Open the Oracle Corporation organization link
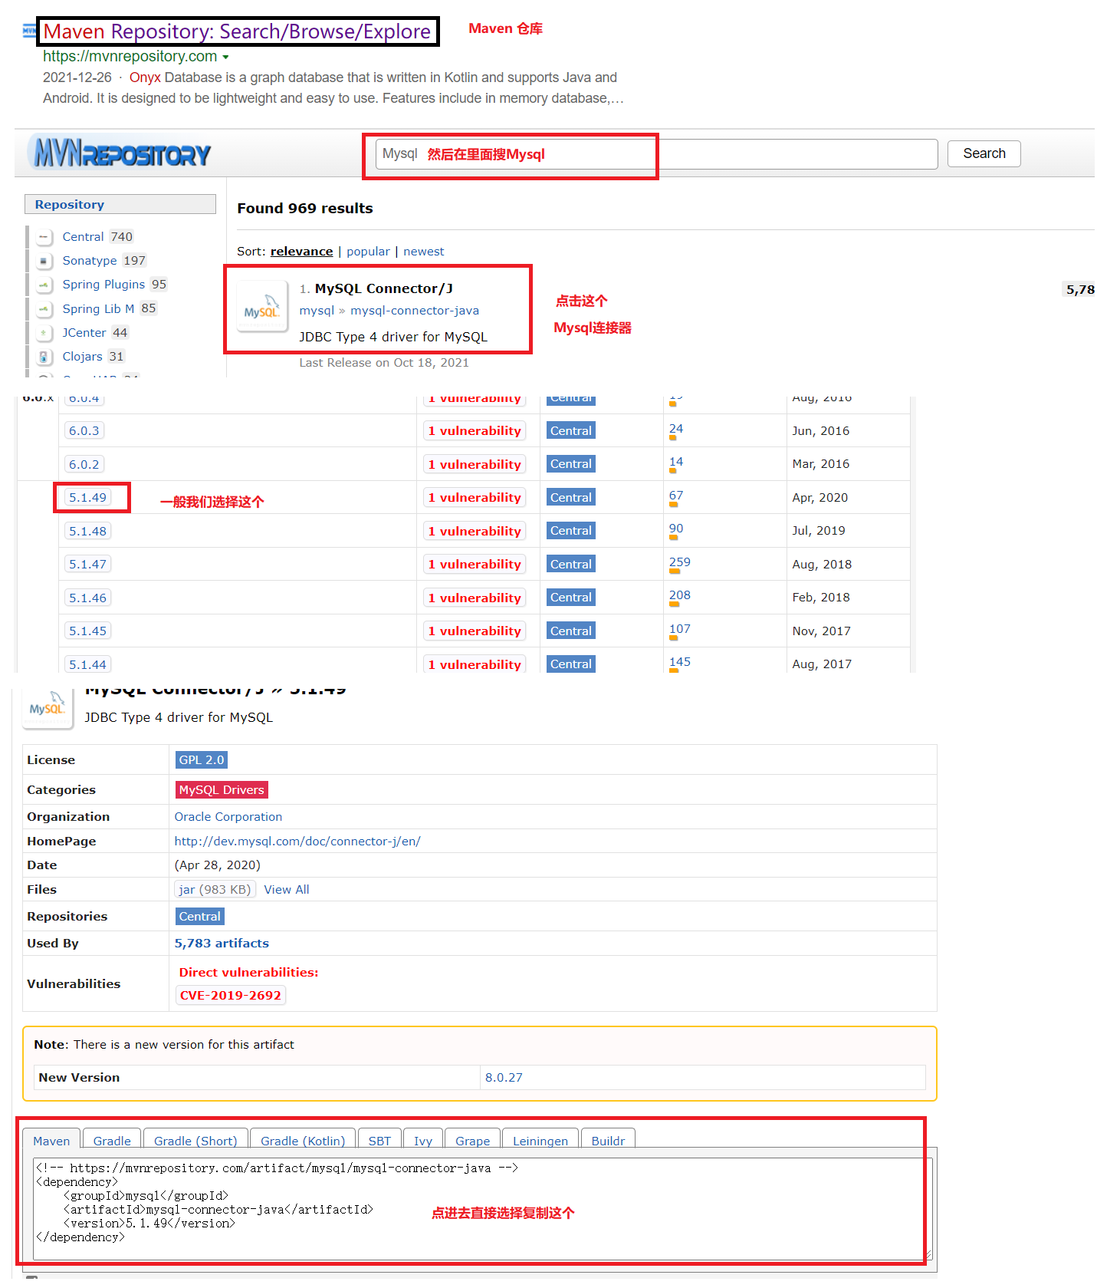Viewport: 1120px width, 1288px height. [228, 817]
